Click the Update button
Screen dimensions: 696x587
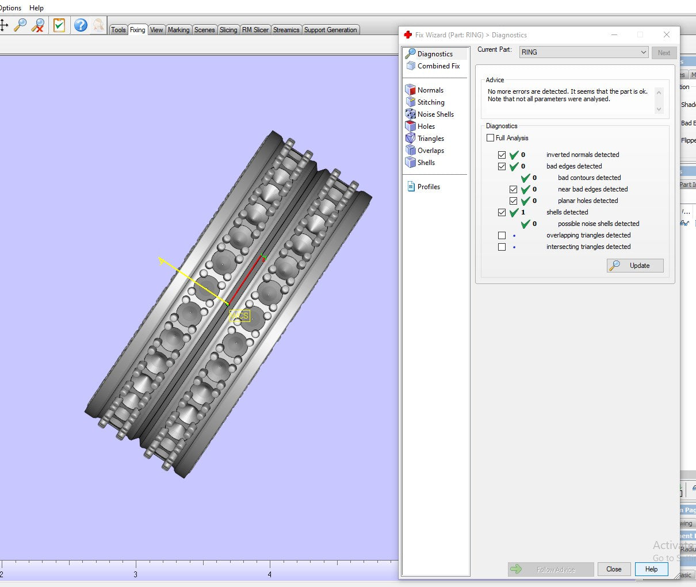coord(635,266)
